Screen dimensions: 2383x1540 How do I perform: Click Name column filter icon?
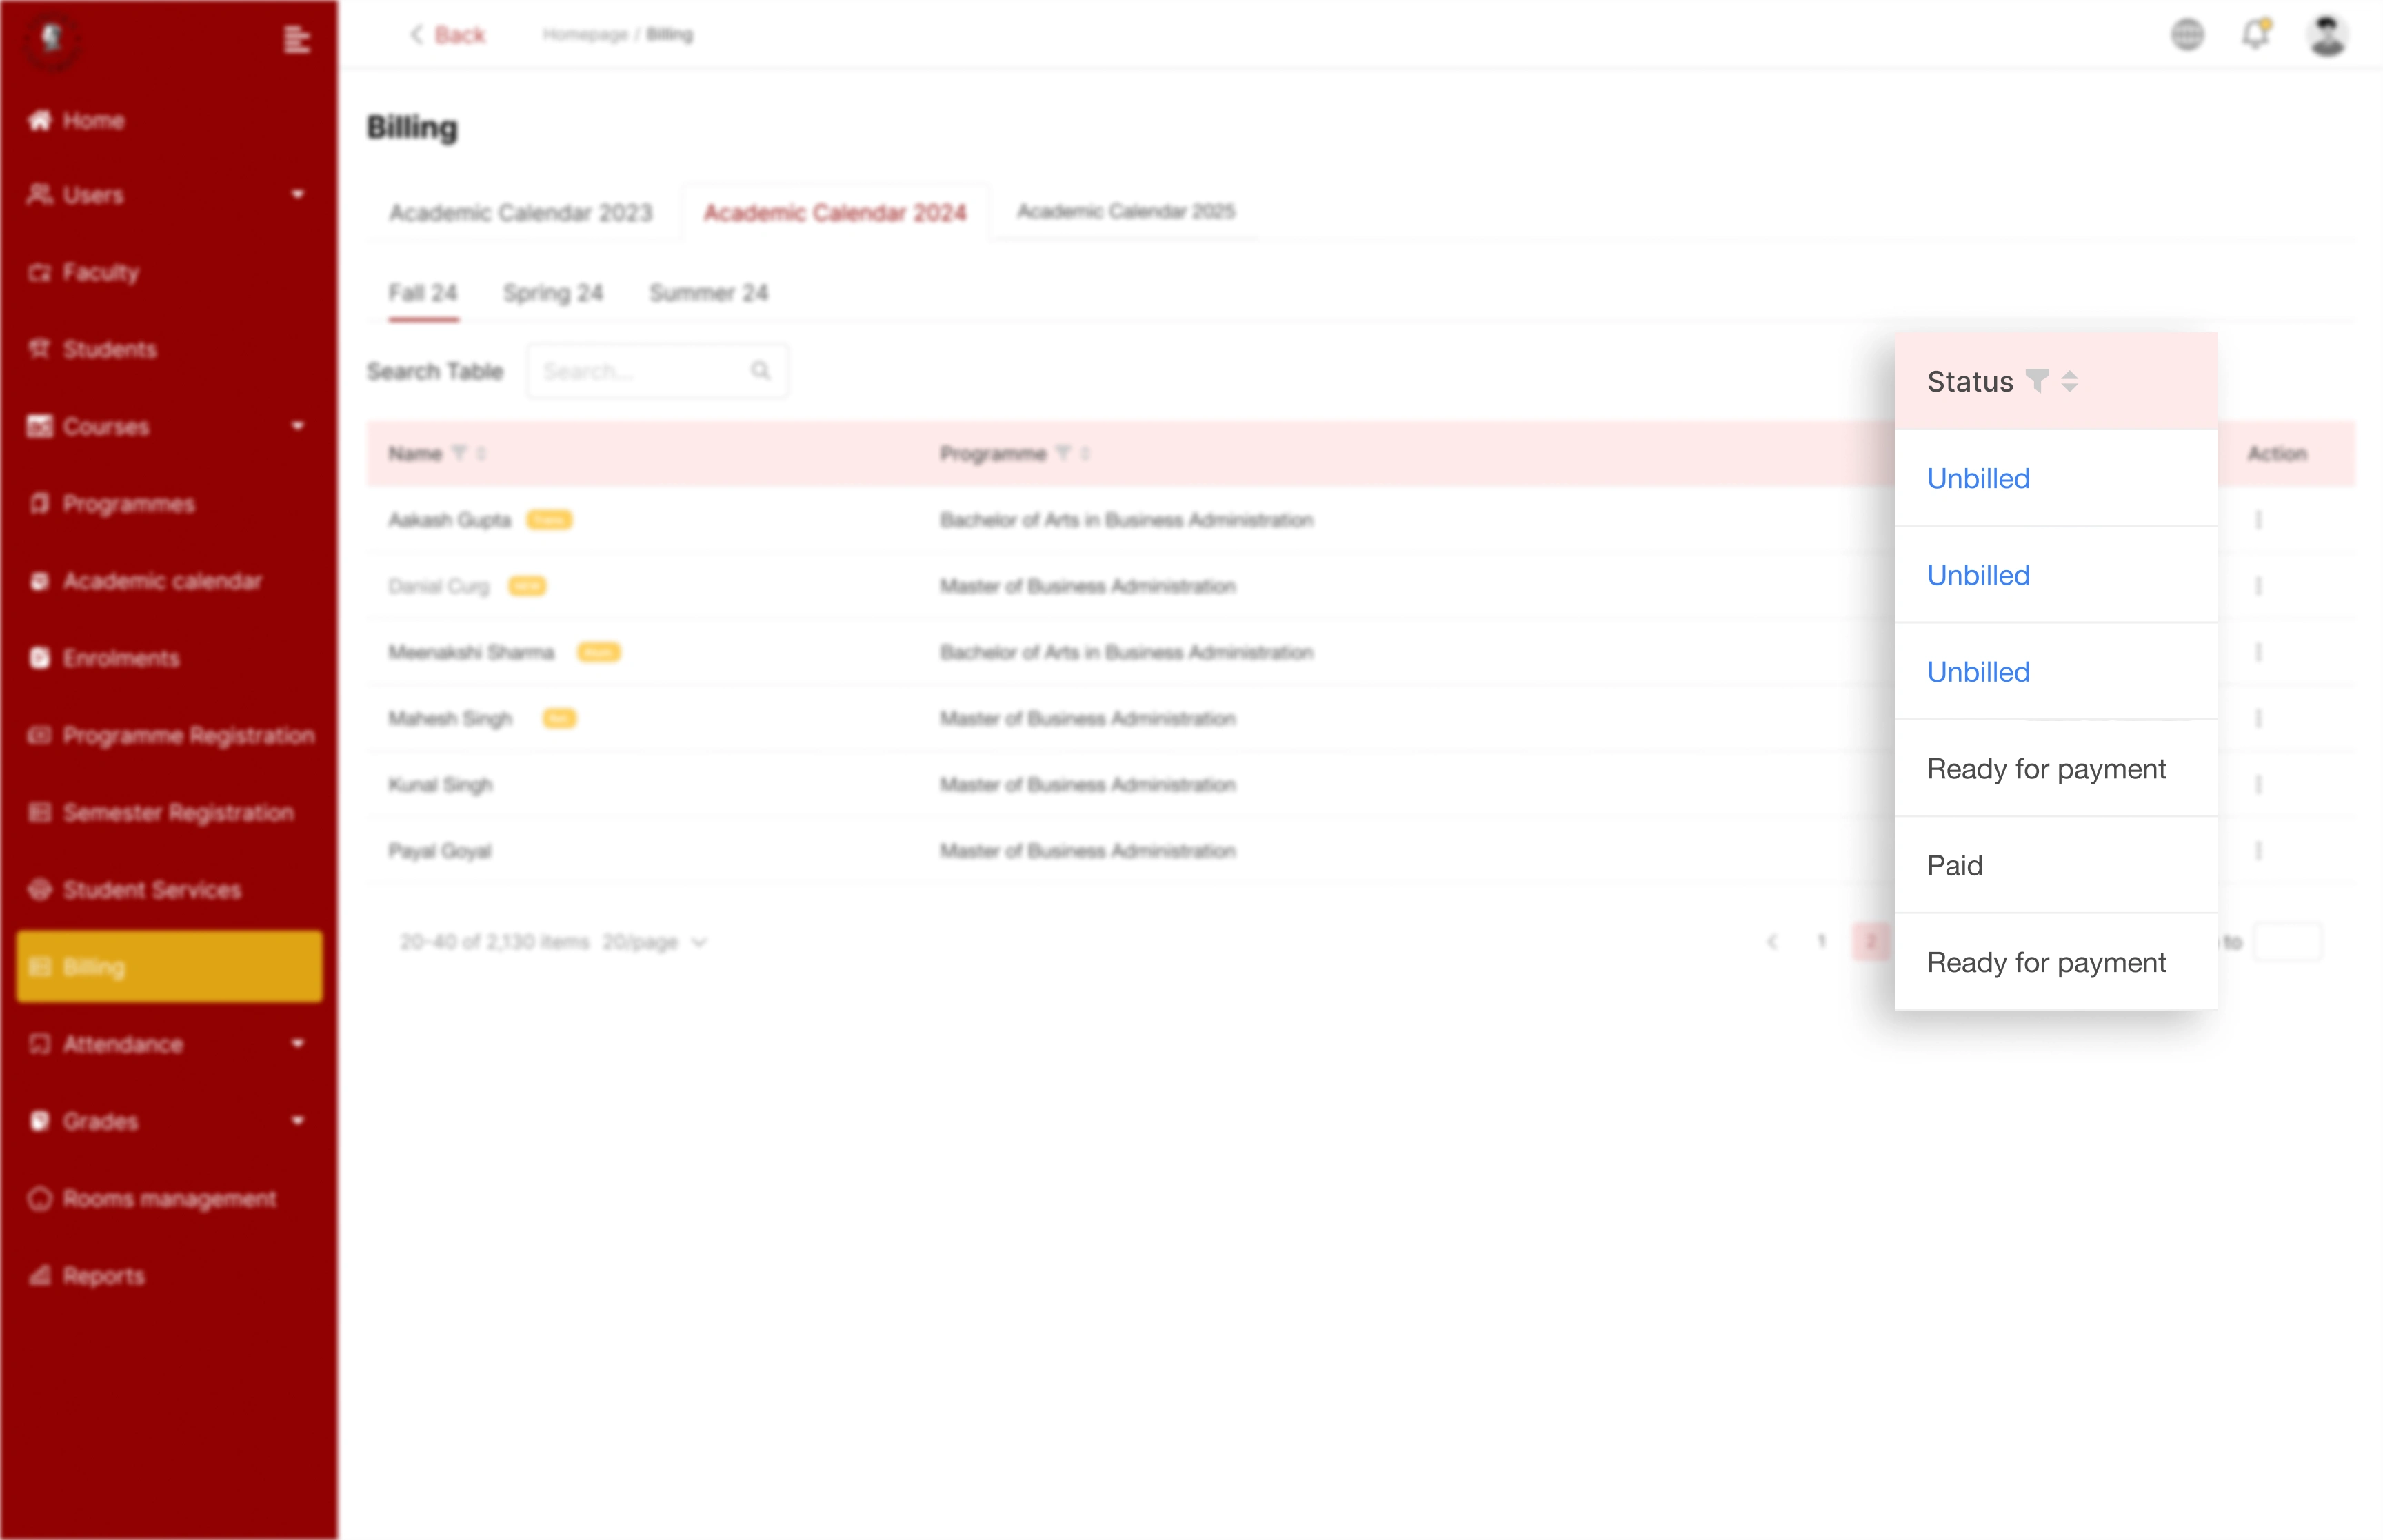(459, 454)
